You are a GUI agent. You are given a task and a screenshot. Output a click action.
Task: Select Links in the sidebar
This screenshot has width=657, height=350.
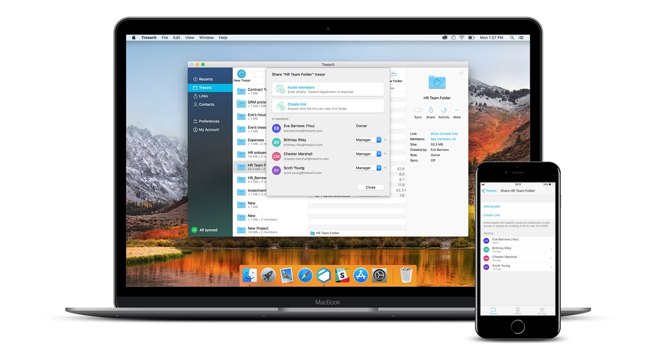pos(210,96)
